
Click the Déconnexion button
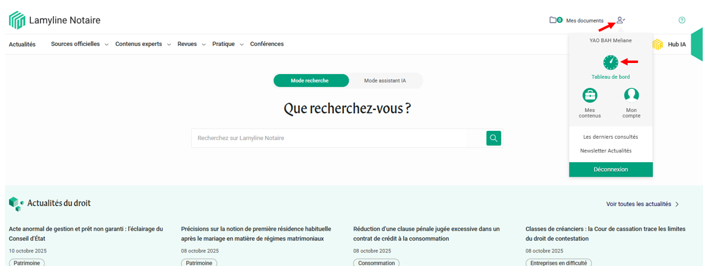(x=610, y=169)
